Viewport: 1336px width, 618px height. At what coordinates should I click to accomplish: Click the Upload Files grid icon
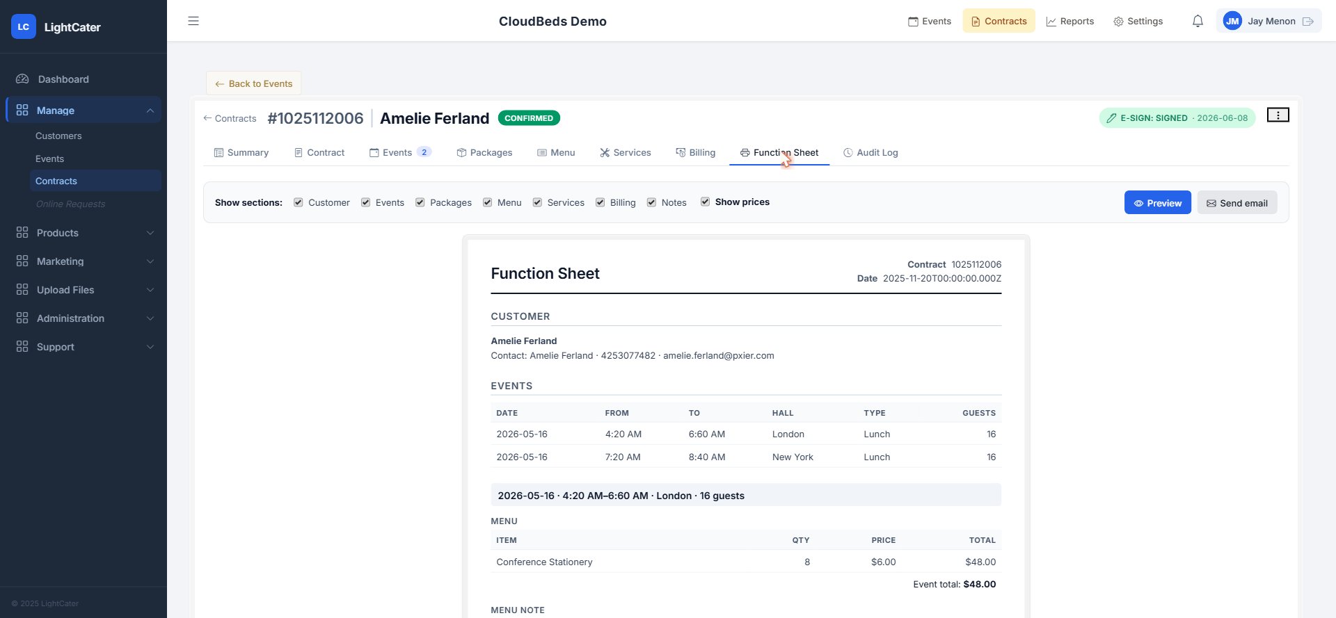tap(22, 289)
